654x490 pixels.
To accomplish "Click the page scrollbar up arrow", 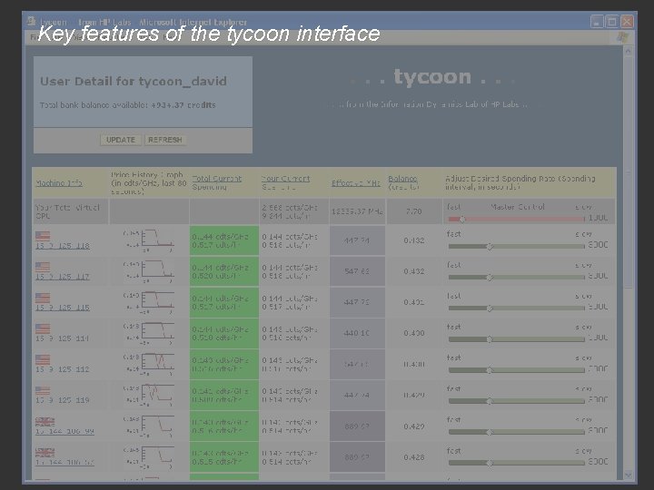I will tap(629, 51).
